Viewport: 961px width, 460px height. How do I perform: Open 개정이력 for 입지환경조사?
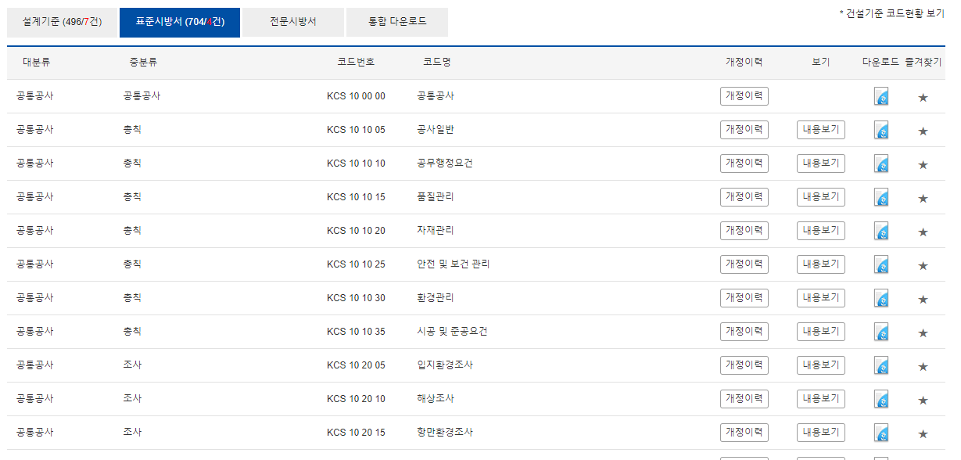click(x=744, y=365)
